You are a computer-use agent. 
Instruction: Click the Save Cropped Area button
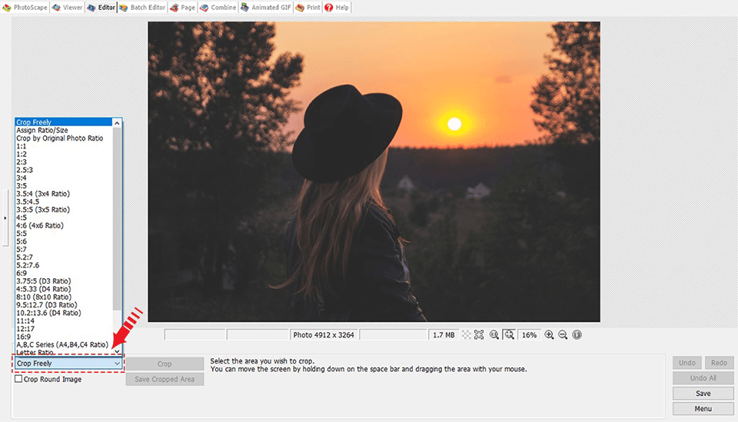pos(165,379)
